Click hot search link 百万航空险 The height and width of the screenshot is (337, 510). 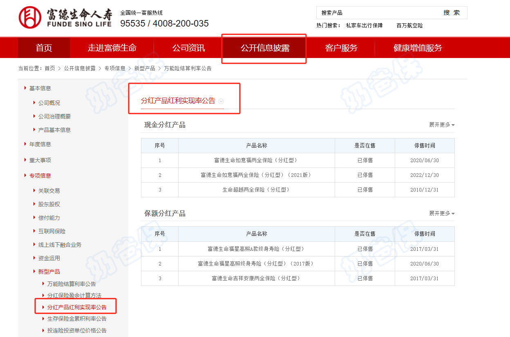point(409,25)
